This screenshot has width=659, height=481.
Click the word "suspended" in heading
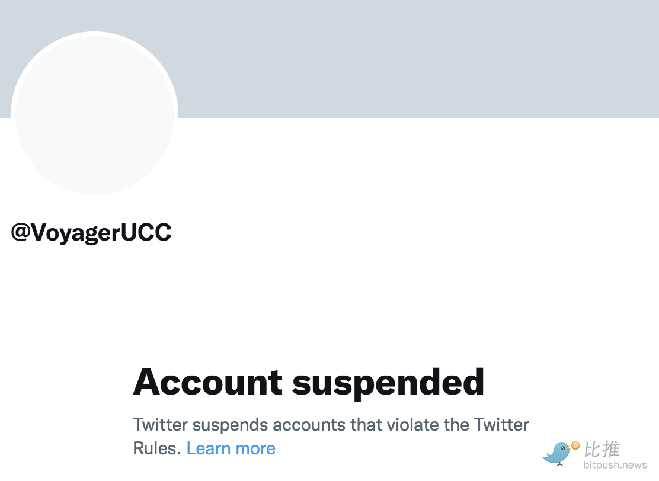tap(388, 382)
